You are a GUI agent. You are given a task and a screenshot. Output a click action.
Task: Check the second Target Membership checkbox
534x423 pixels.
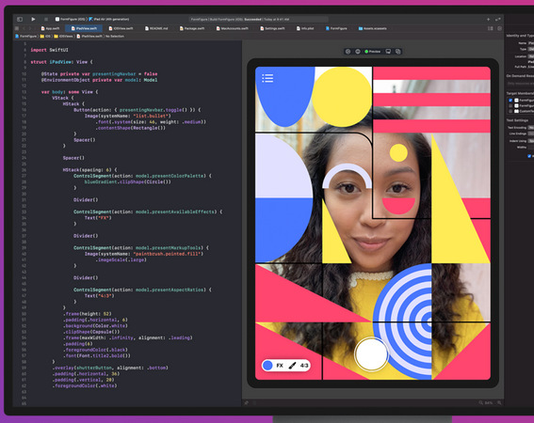tap(510, 105)
